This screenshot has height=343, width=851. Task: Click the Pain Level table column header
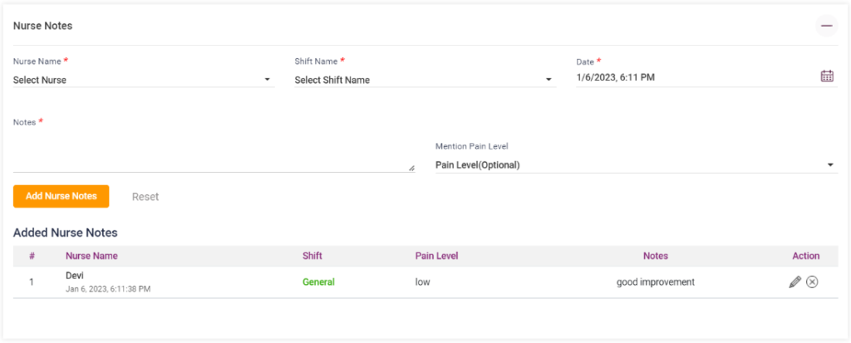click(x=436, y=256)
